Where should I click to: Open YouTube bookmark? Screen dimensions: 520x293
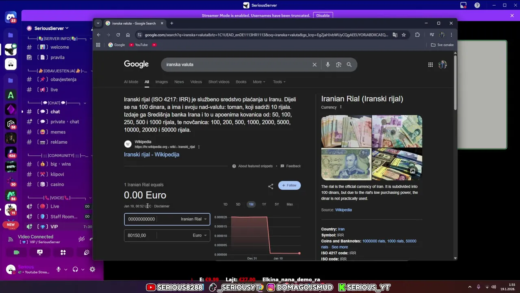[x=139, y=45]
